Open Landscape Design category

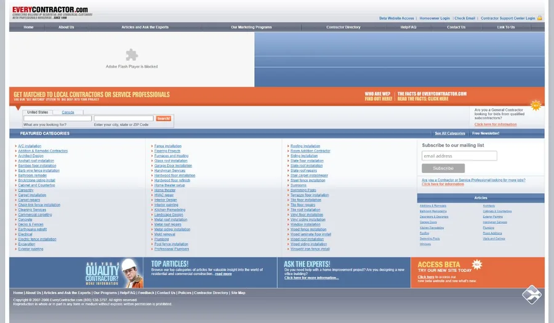point(169,215)
